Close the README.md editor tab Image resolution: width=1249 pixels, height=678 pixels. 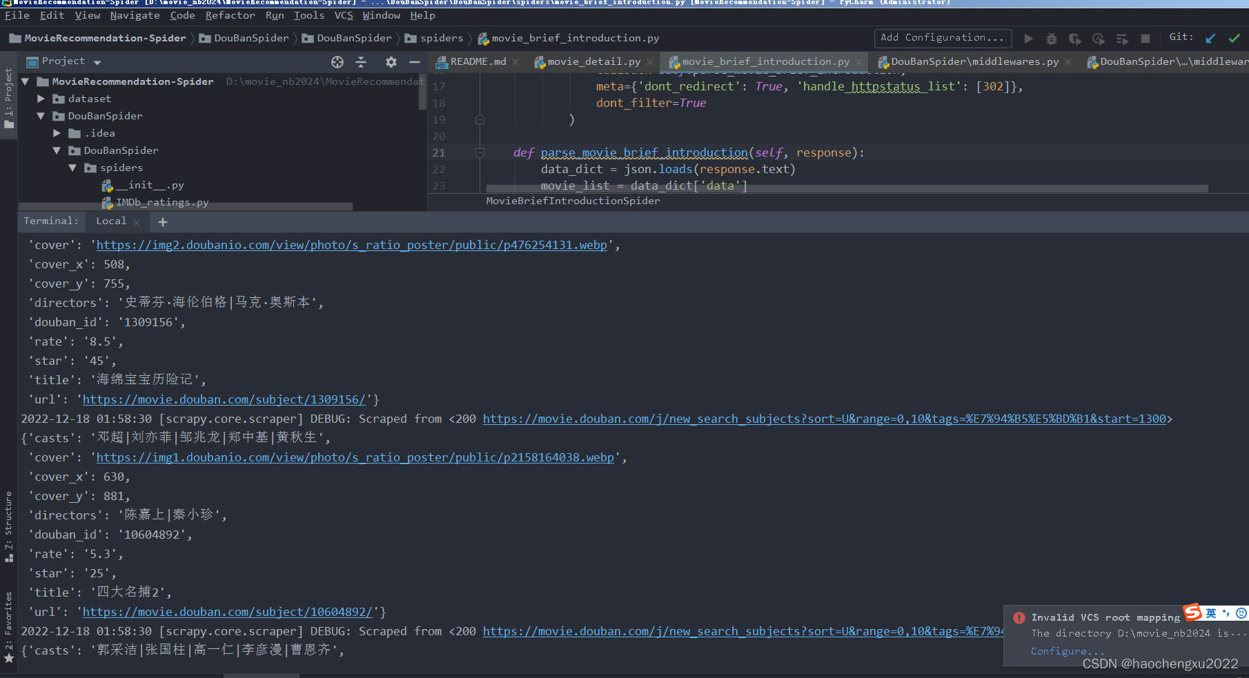point(515,62)
